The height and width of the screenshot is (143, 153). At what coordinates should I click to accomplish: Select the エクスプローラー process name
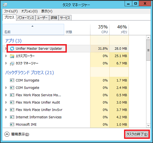[25, 56]
